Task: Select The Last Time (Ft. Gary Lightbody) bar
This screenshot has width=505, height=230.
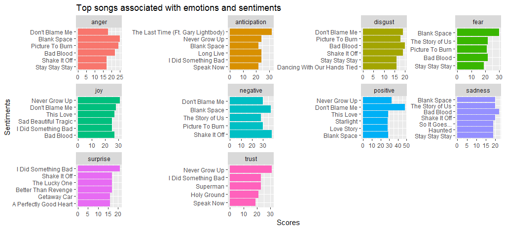Action: (x=251, y=32)
